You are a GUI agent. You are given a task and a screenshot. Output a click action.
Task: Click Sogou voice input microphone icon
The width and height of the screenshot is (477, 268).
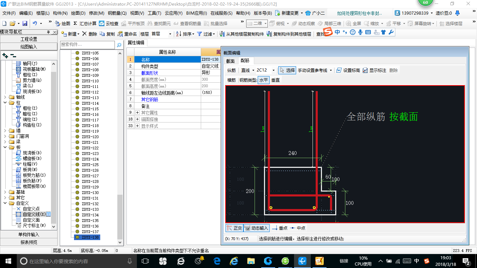360,32
